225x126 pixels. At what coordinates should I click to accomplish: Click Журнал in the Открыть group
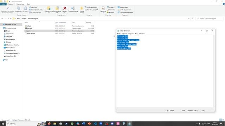click(x=110, y=13)
